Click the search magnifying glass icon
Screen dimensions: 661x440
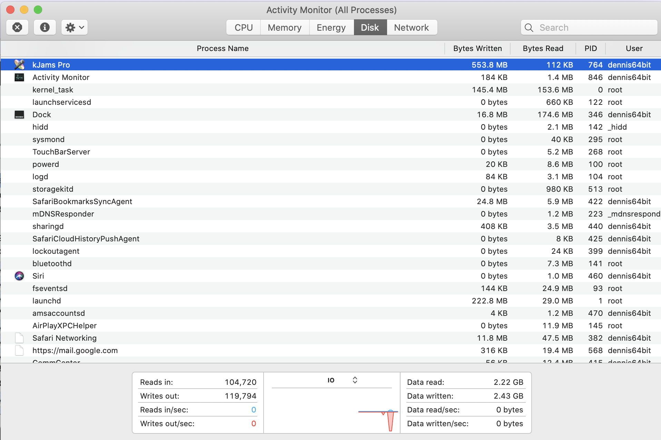click(x=529, y=28)
